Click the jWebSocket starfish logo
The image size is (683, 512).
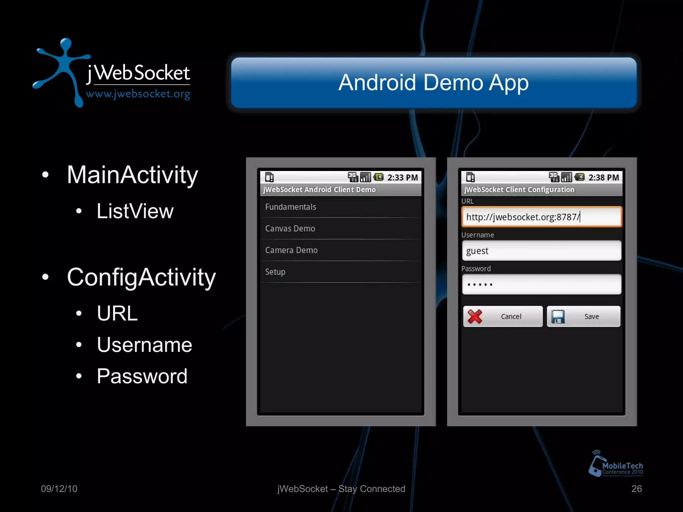tap(62, 72)
